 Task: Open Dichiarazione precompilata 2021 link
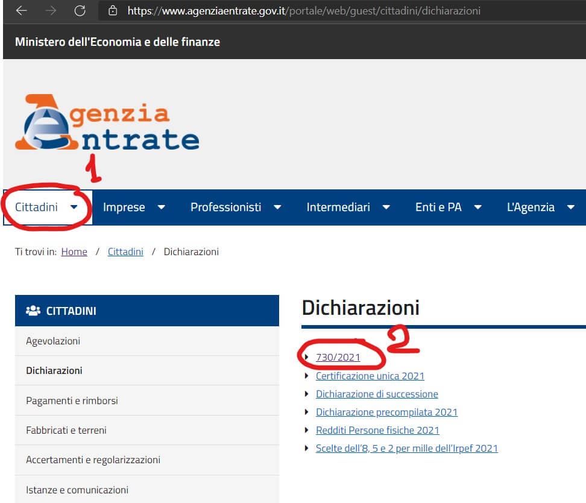pyautogui.click(x=386, y=412)
